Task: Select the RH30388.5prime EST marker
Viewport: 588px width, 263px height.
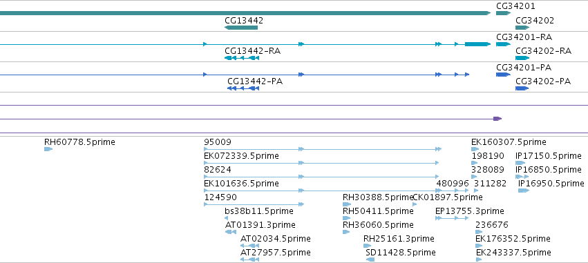Action: [347, 204]
